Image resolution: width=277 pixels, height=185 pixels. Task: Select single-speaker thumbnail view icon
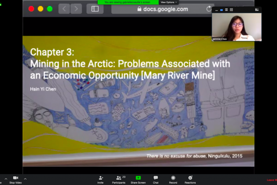coord(222,10)
